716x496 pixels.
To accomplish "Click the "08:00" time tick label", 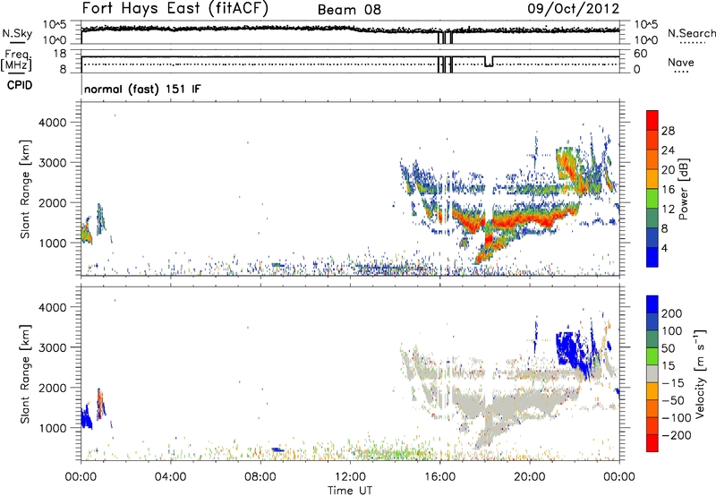I will [260, 476].
